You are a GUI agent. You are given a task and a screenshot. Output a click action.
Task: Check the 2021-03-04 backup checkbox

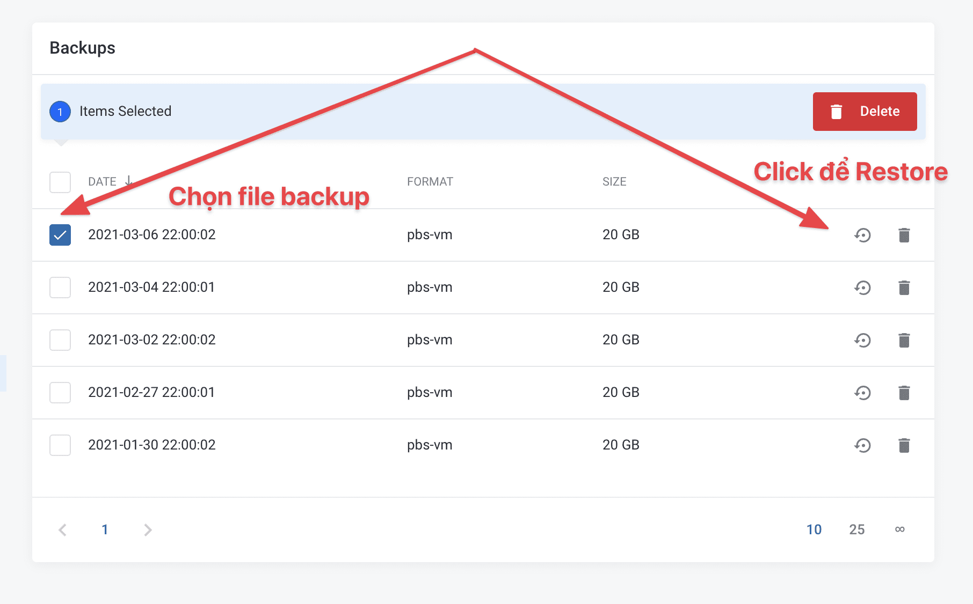[60, 287]
